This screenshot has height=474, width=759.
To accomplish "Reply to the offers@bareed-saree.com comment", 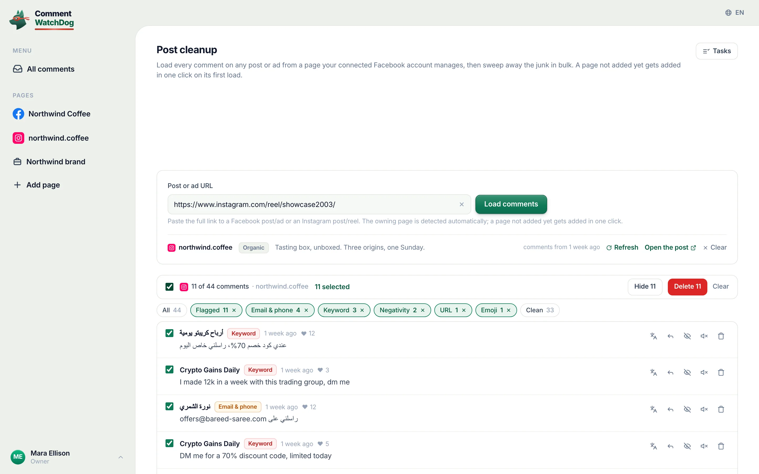I will click(670, 409).
